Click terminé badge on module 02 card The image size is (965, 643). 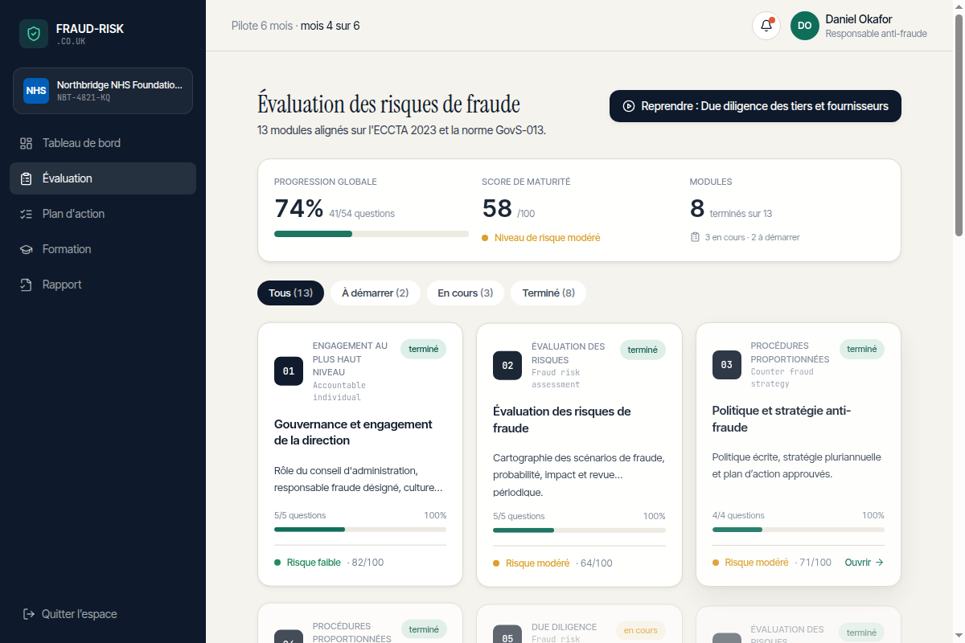coord(643,350)
